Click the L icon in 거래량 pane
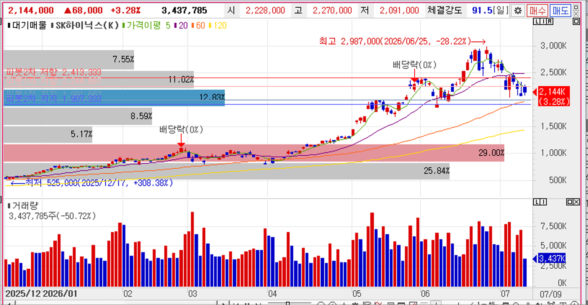The width and height of the screenshot is (588, 305). click(x=536, y=202)
